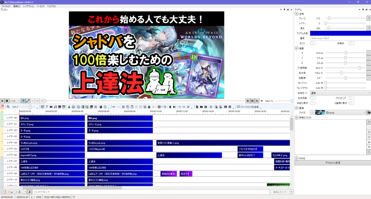Click the 追加してシーク button
The width and height of the screenshot is (371, 199).
pos(279,192)
